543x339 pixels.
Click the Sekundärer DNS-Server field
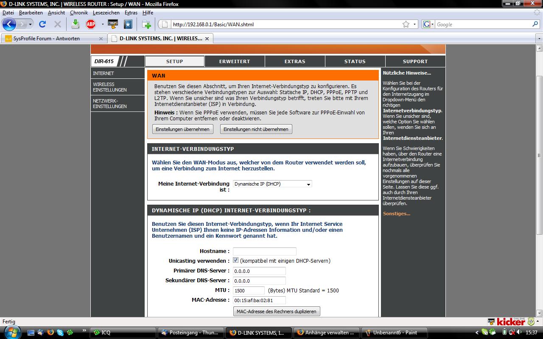point(259,281)
